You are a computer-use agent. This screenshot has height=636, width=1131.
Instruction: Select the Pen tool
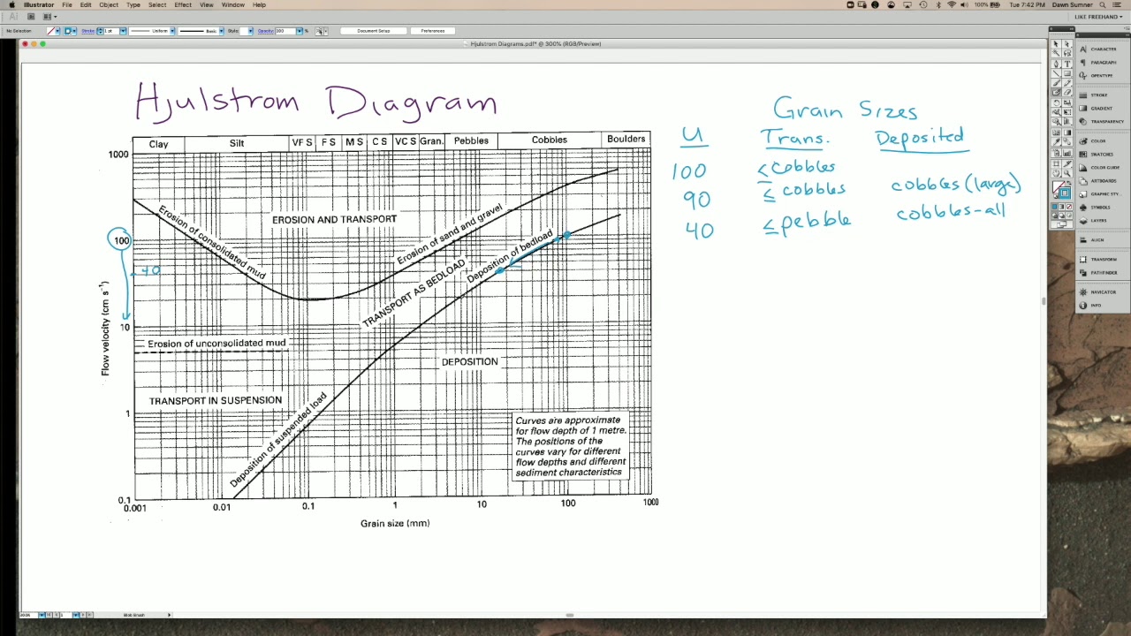tap(1056, 64)
